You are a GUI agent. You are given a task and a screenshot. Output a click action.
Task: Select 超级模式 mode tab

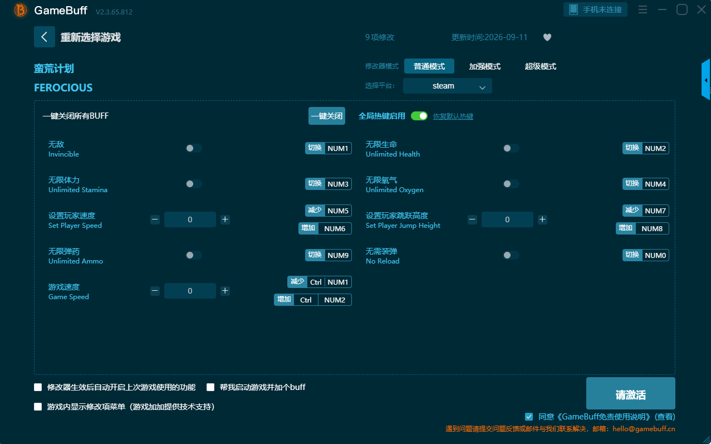coord(541,66)
